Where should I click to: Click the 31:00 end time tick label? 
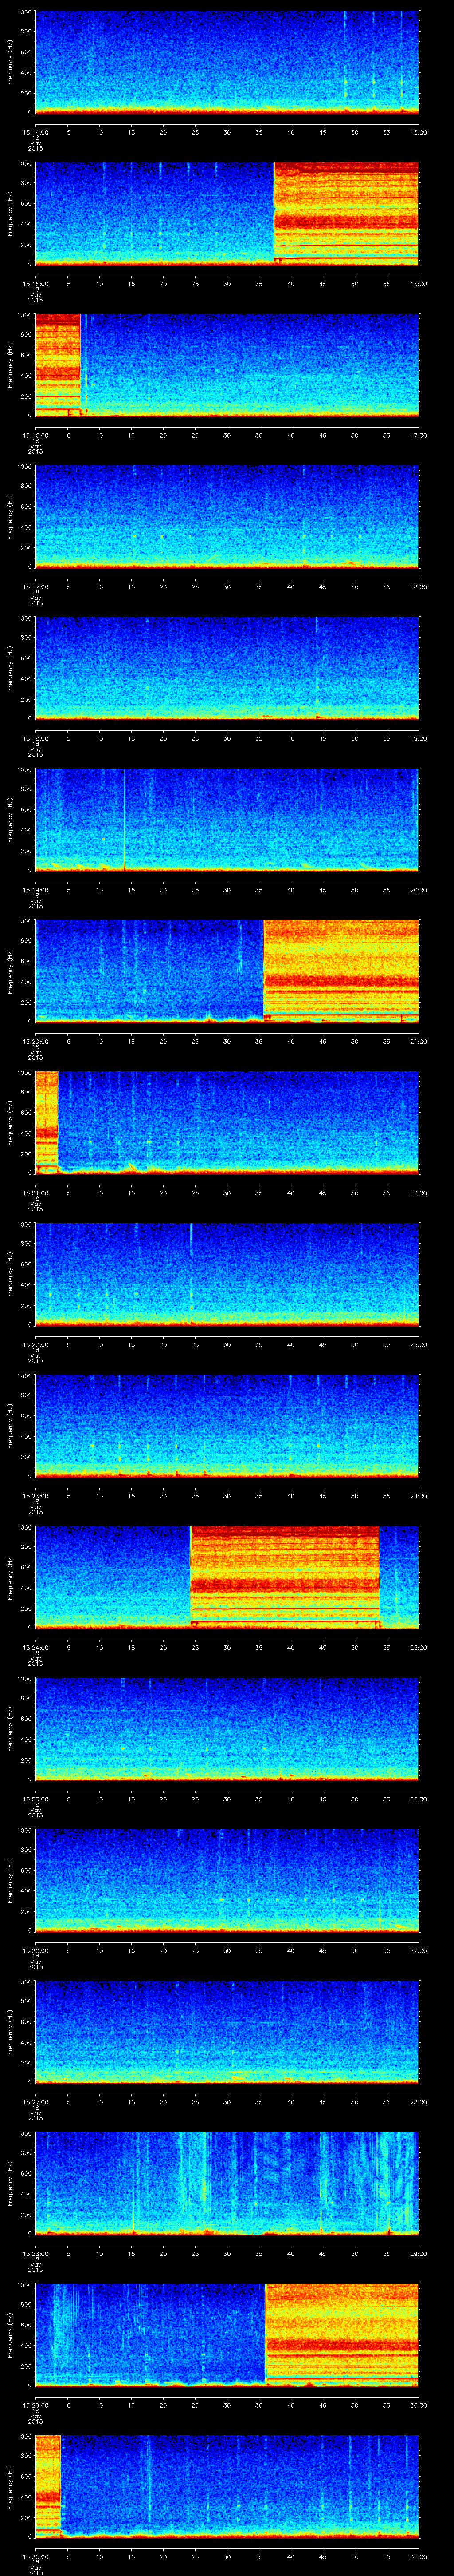coord(418,2556)
